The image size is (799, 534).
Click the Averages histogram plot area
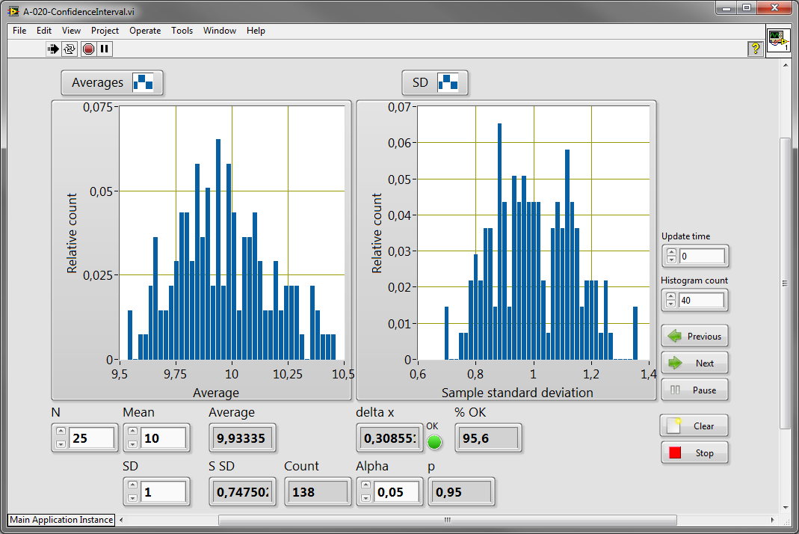(232, 233)
